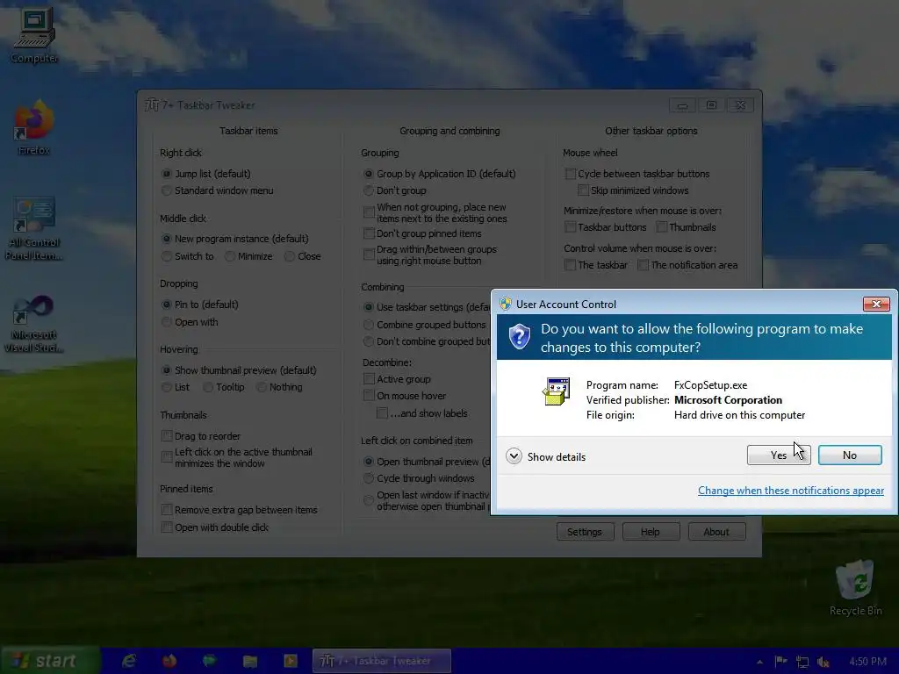The image size is (899, 674).
Task: Click No in User Account Control
Action: tap(850, 455)
